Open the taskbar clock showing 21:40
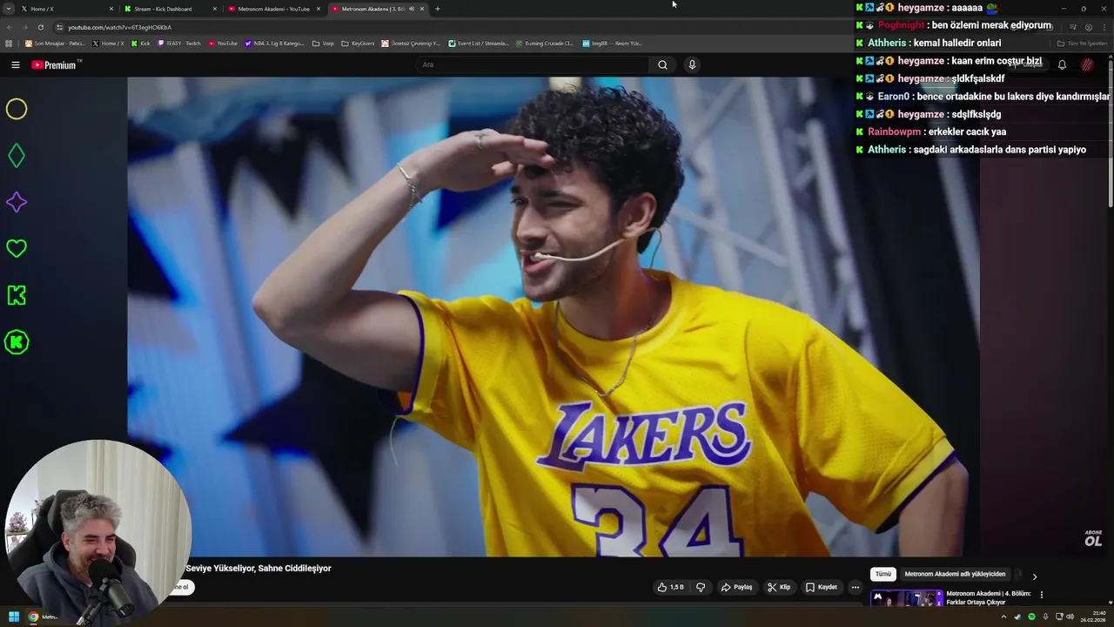Screen dimensions: 1114x627 (x=1093, y=617)
